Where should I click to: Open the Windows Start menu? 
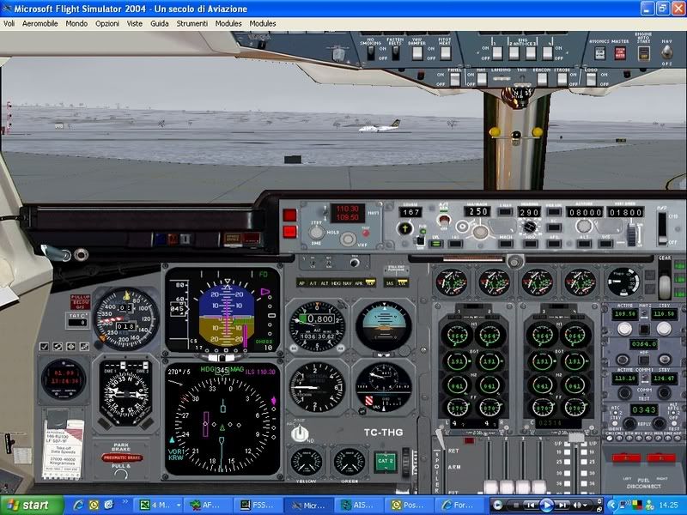[x=32, y=506]
